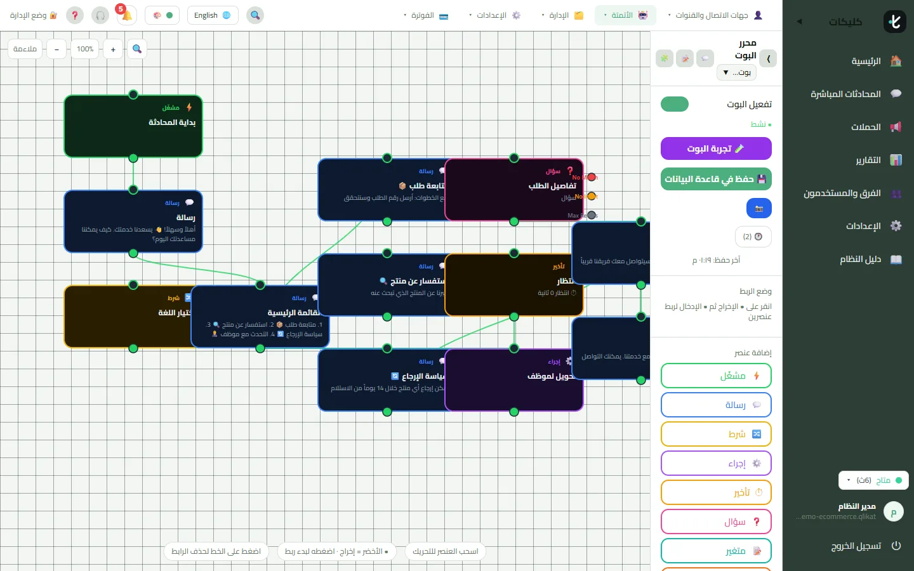Click the 100% zoom level indicator

(85, 49)
